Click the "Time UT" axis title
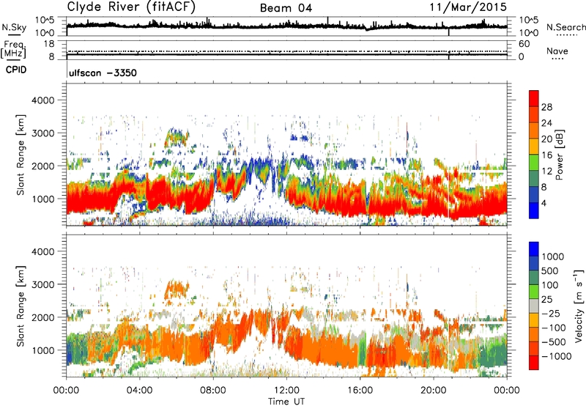This screenshot has width=586, height=406. point(286,402)
